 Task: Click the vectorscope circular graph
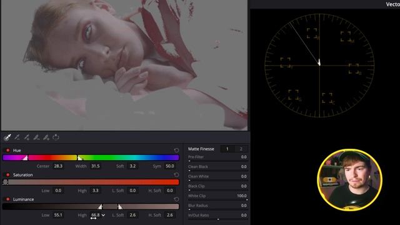pos(319,65)
